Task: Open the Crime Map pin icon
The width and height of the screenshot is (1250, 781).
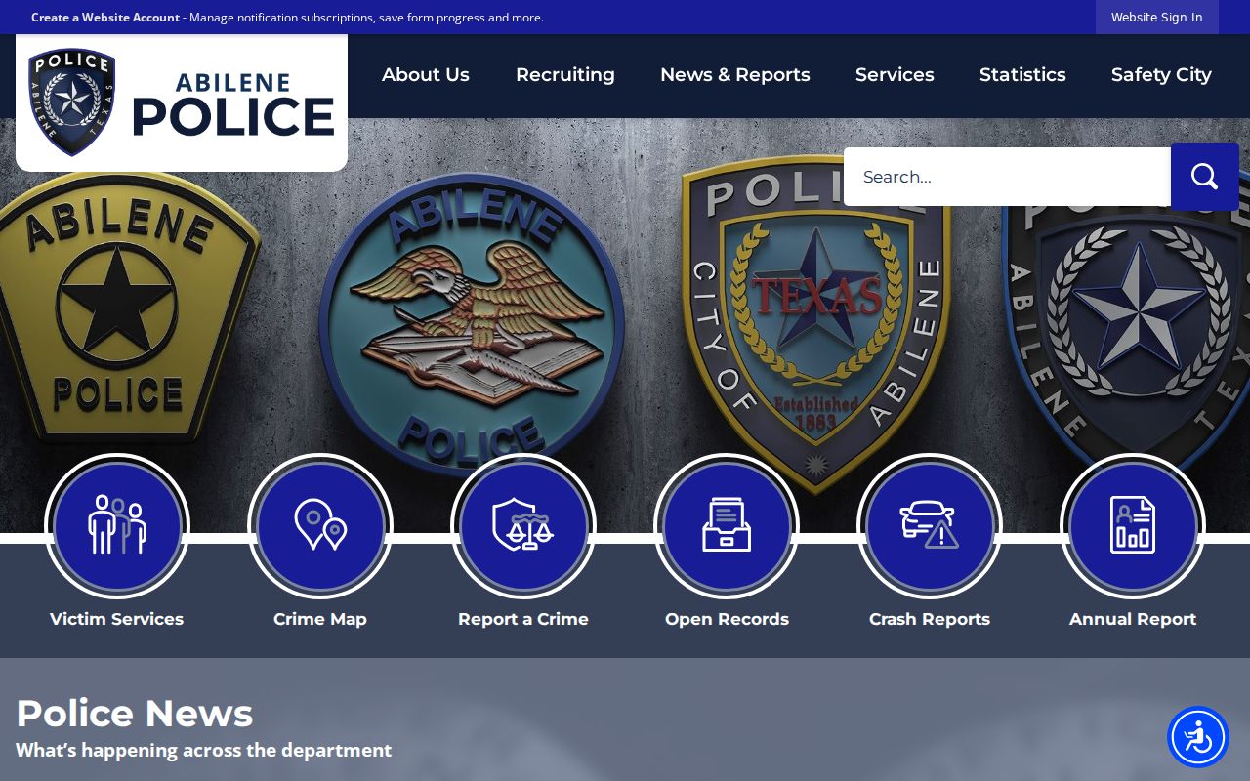Action: 320,526
